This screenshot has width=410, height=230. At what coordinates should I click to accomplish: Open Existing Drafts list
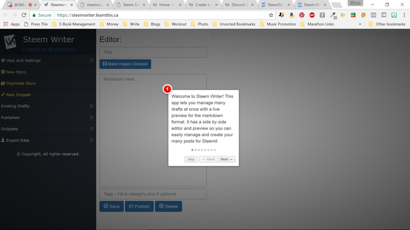[x=15, y=106]
